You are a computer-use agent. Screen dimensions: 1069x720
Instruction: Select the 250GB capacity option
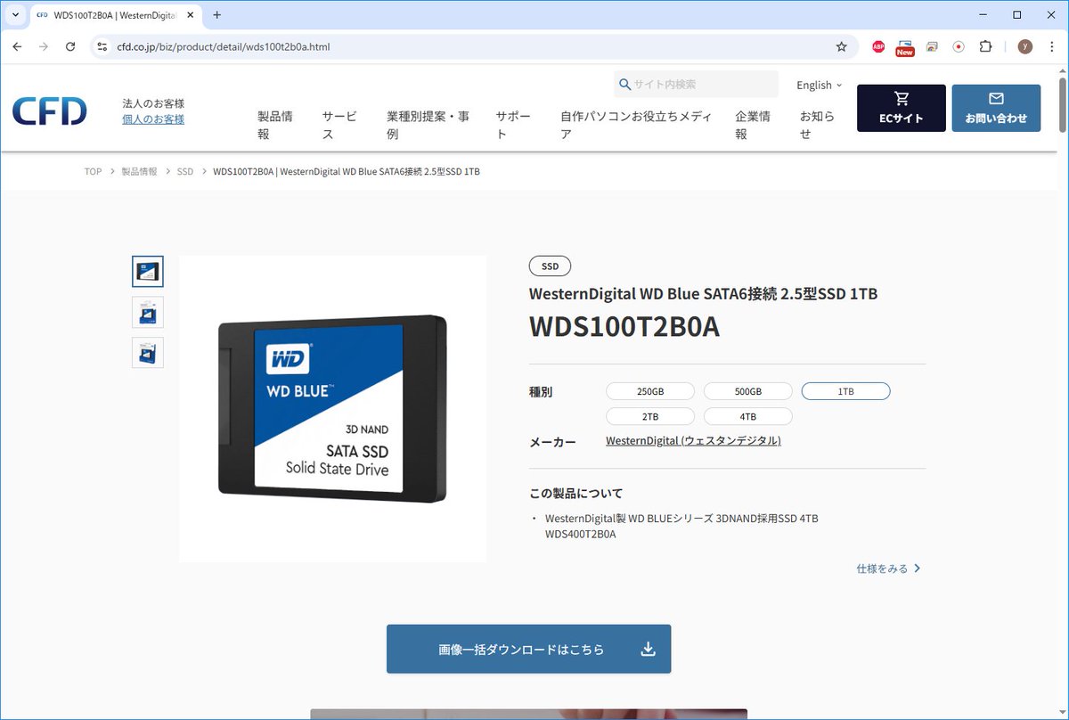click(650, 391)
